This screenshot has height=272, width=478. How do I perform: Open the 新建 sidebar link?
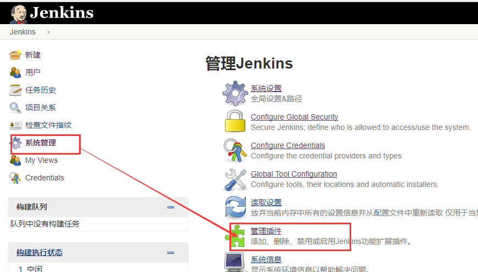pos(33,55)
